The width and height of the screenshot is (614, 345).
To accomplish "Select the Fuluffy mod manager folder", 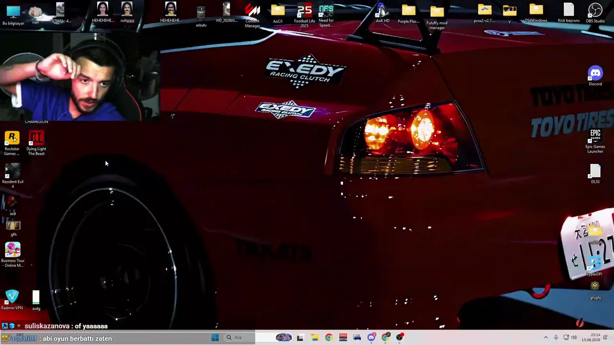I will (x=437, y=18).
